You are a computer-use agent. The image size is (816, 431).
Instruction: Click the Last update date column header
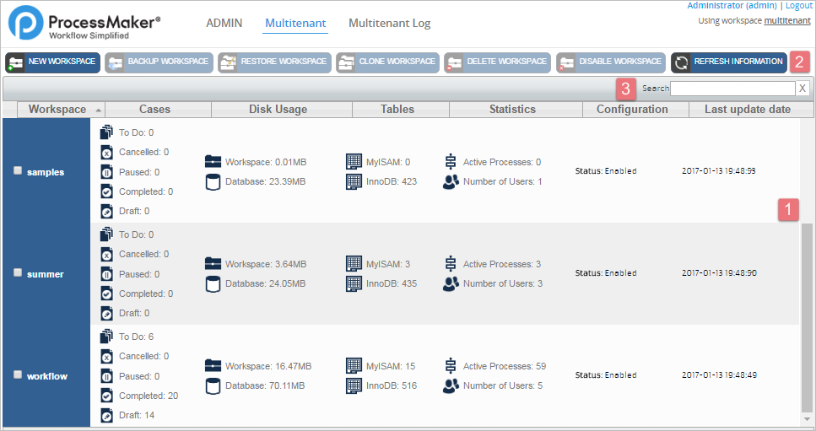747,110
